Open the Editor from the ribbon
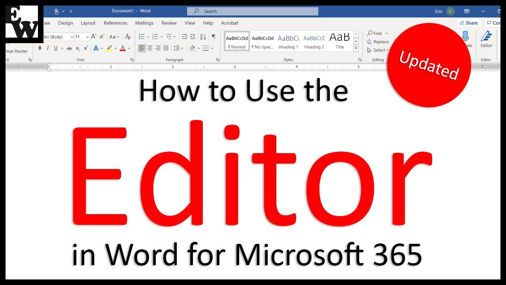506x285 pixels. click(486, 40)
